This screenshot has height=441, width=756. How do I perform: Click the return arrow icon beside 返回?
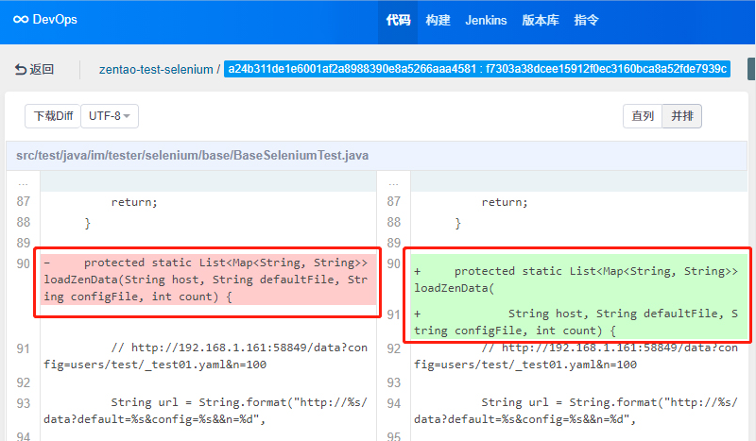[20, 69]
